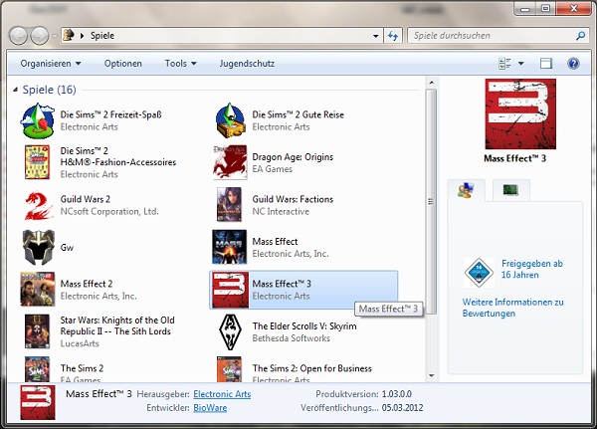Expand the address bar history dropdown
The image size is (597, 429).
376,36
